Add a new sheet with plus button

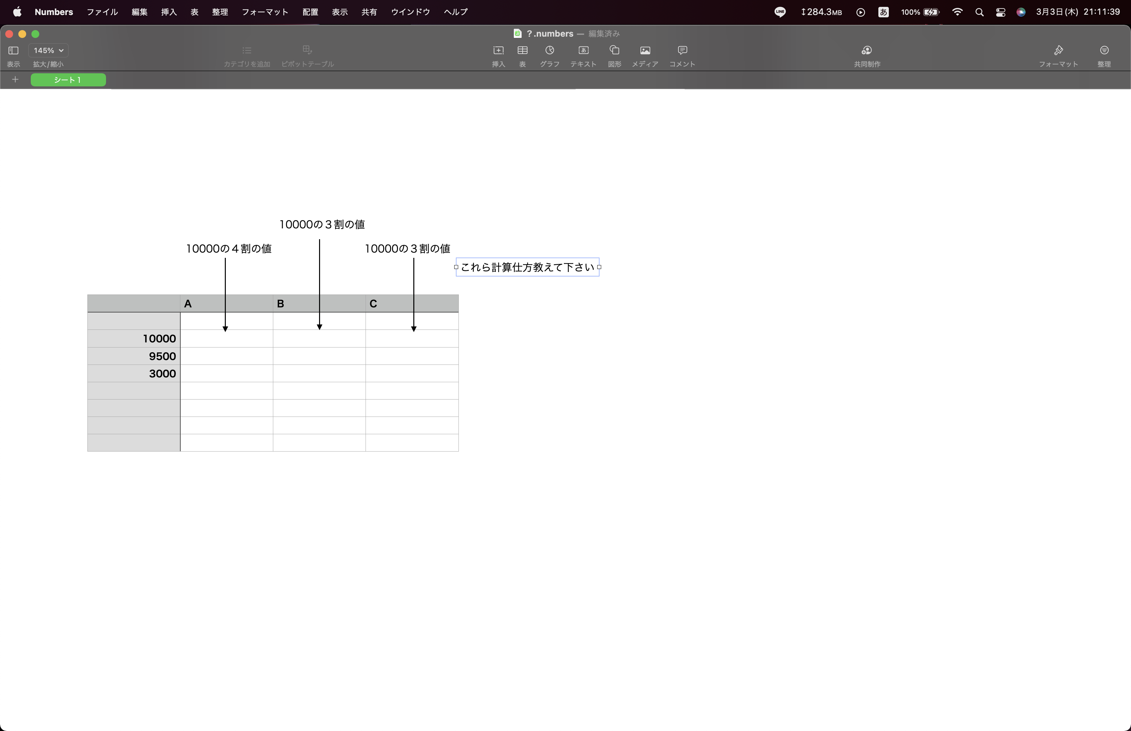pyautogui.click(x=15, y=80)
